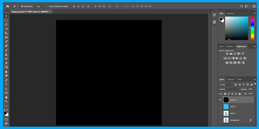The image size is (259, 129).
Task: Switch to the Swatches tab
Action: pos(230,13)
